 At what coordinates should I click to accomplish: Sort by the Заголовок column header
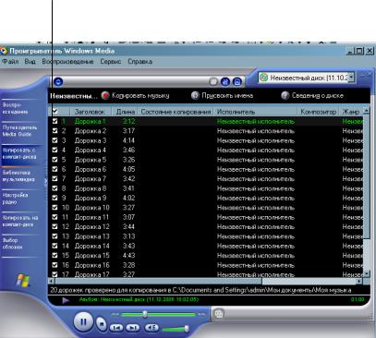[91, 112]
